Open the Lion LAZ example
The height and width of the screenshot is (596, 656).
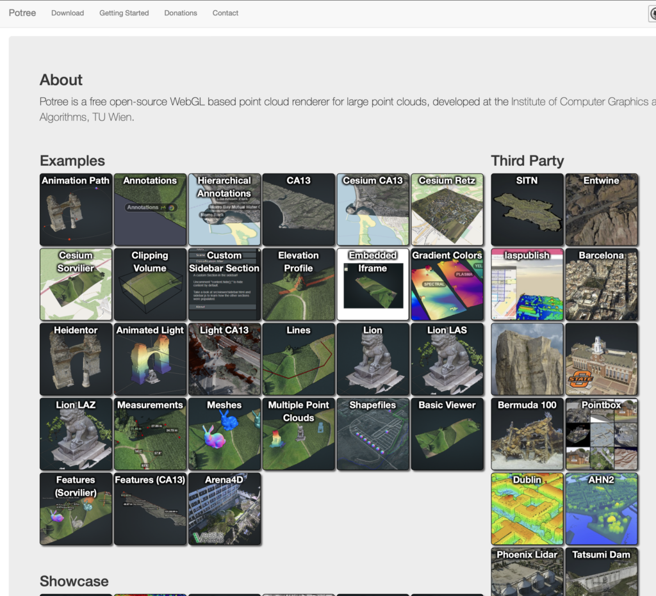coord(76,434)
